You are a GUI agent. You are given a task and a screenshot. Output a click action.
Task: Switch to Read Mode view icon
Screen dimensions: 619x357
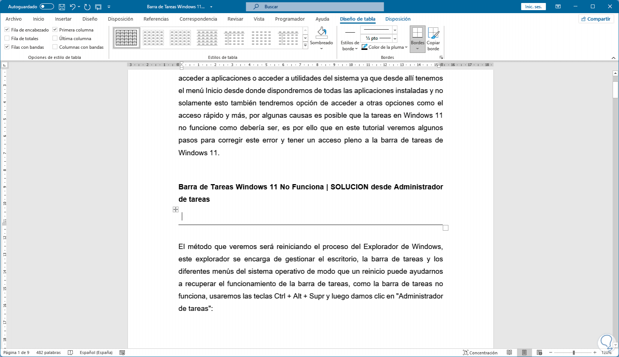coord(509,352)
